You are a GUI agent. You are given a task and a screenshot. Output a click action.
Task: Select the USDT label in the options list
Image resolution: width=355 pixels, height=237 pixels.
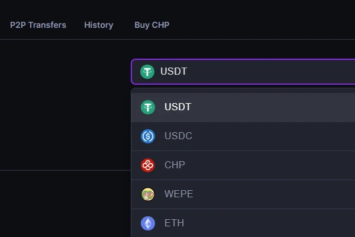click(177, 107)
